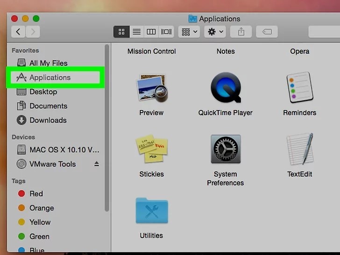Open System Preferences gear icon
The height and width of the screenshot is (255, 340).
pyautogui.click(x=226, y=149)
